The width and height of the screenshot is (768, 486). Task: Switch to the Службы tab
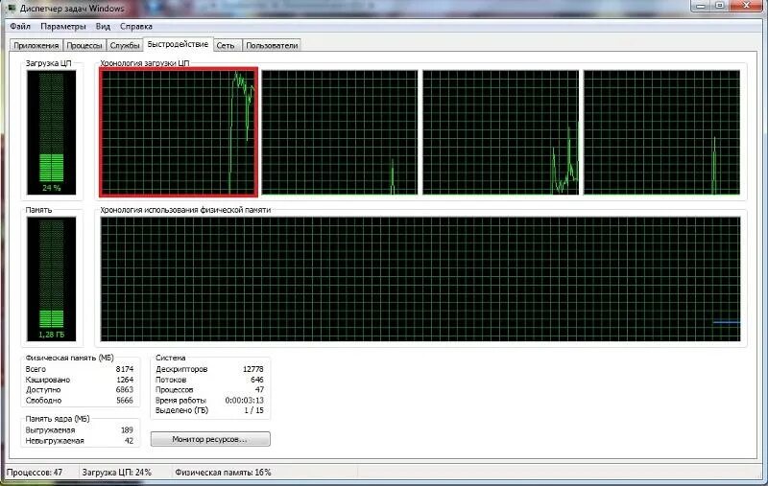(x=125, y=45)
